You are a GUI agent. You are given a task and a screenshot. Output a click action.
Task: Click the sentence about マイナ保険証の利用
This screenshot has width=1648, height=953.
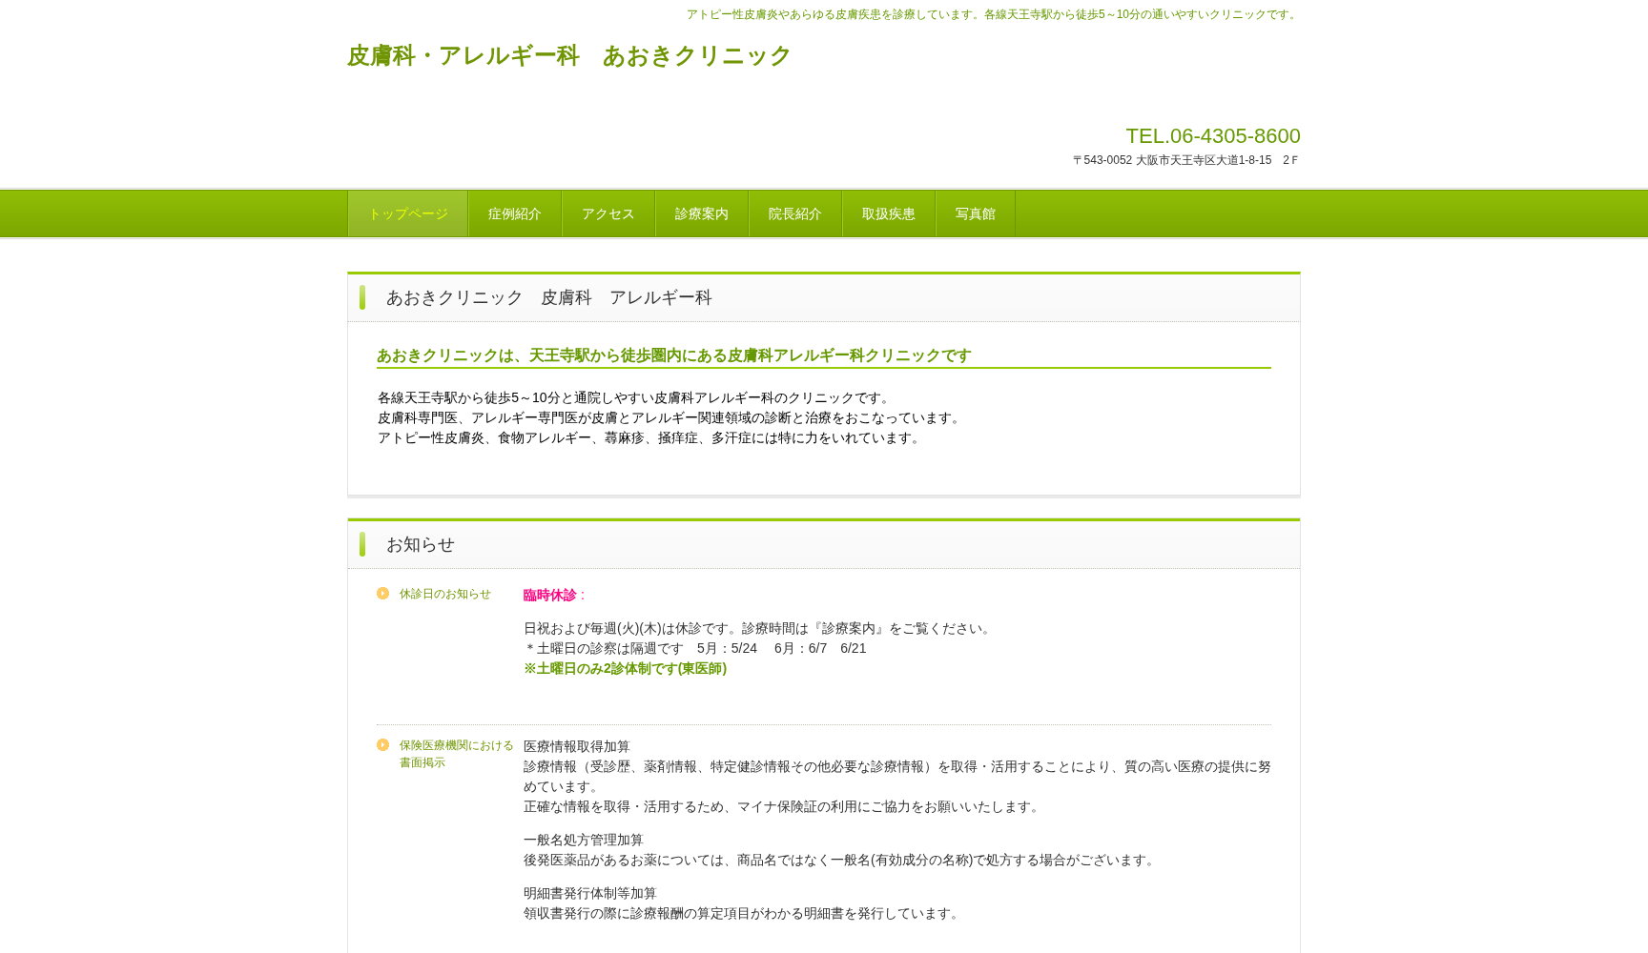point(784,806)
